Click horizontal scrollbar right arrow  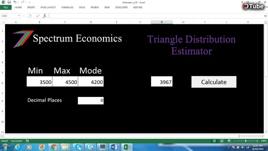263,136
